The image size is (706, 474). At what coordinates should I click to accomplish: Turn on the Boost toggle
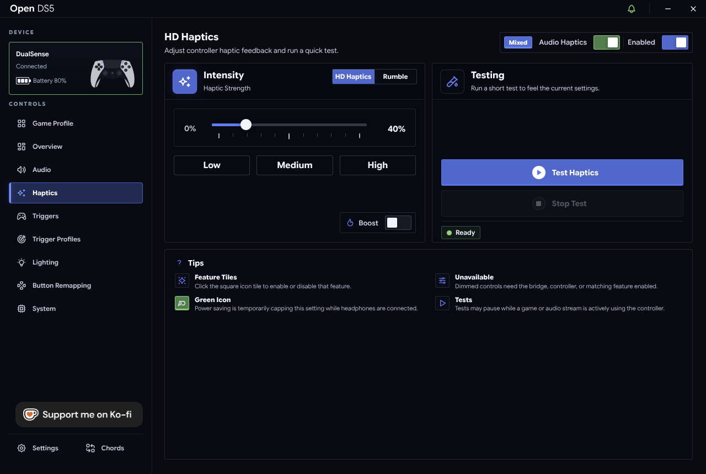(398, 223)
